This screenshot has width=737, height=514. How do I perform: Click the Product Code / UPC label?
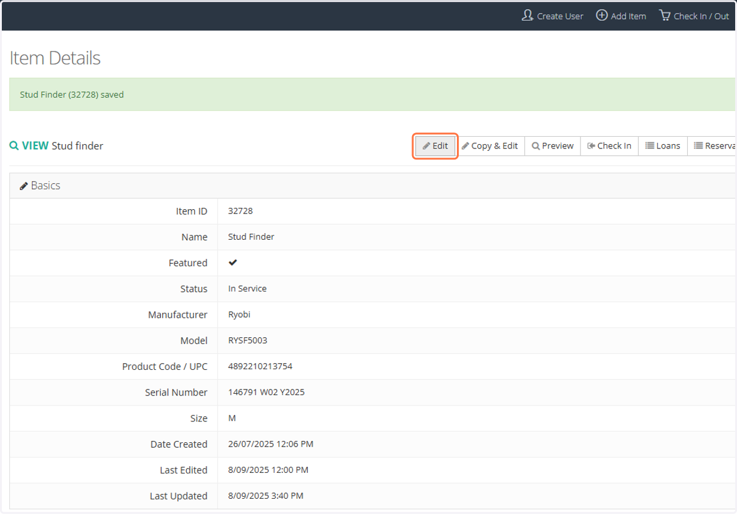coord(165,366)
